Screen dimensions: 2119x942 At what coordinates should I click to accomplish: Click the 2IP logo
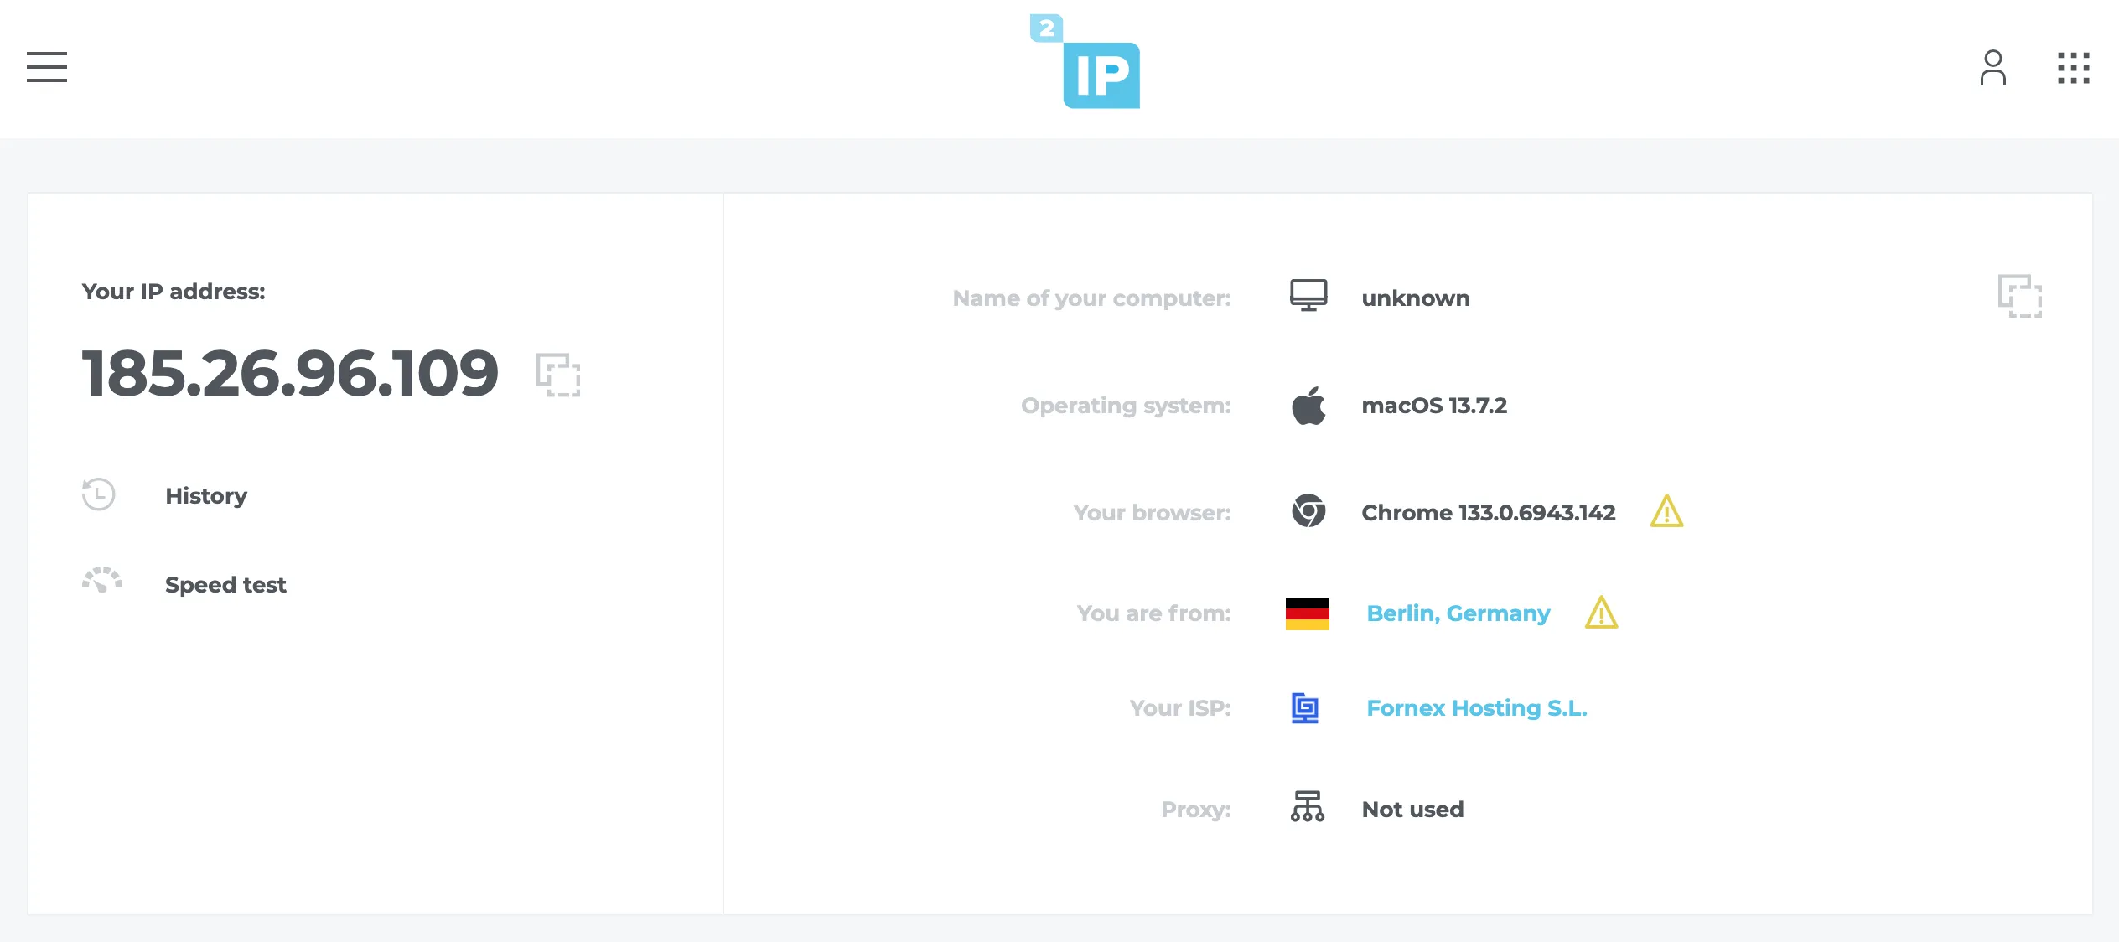tap(1085, 61)
